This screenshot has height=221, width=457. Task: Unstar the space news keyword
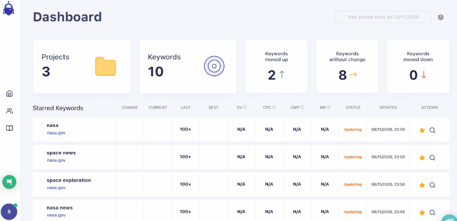click(422, 158)
